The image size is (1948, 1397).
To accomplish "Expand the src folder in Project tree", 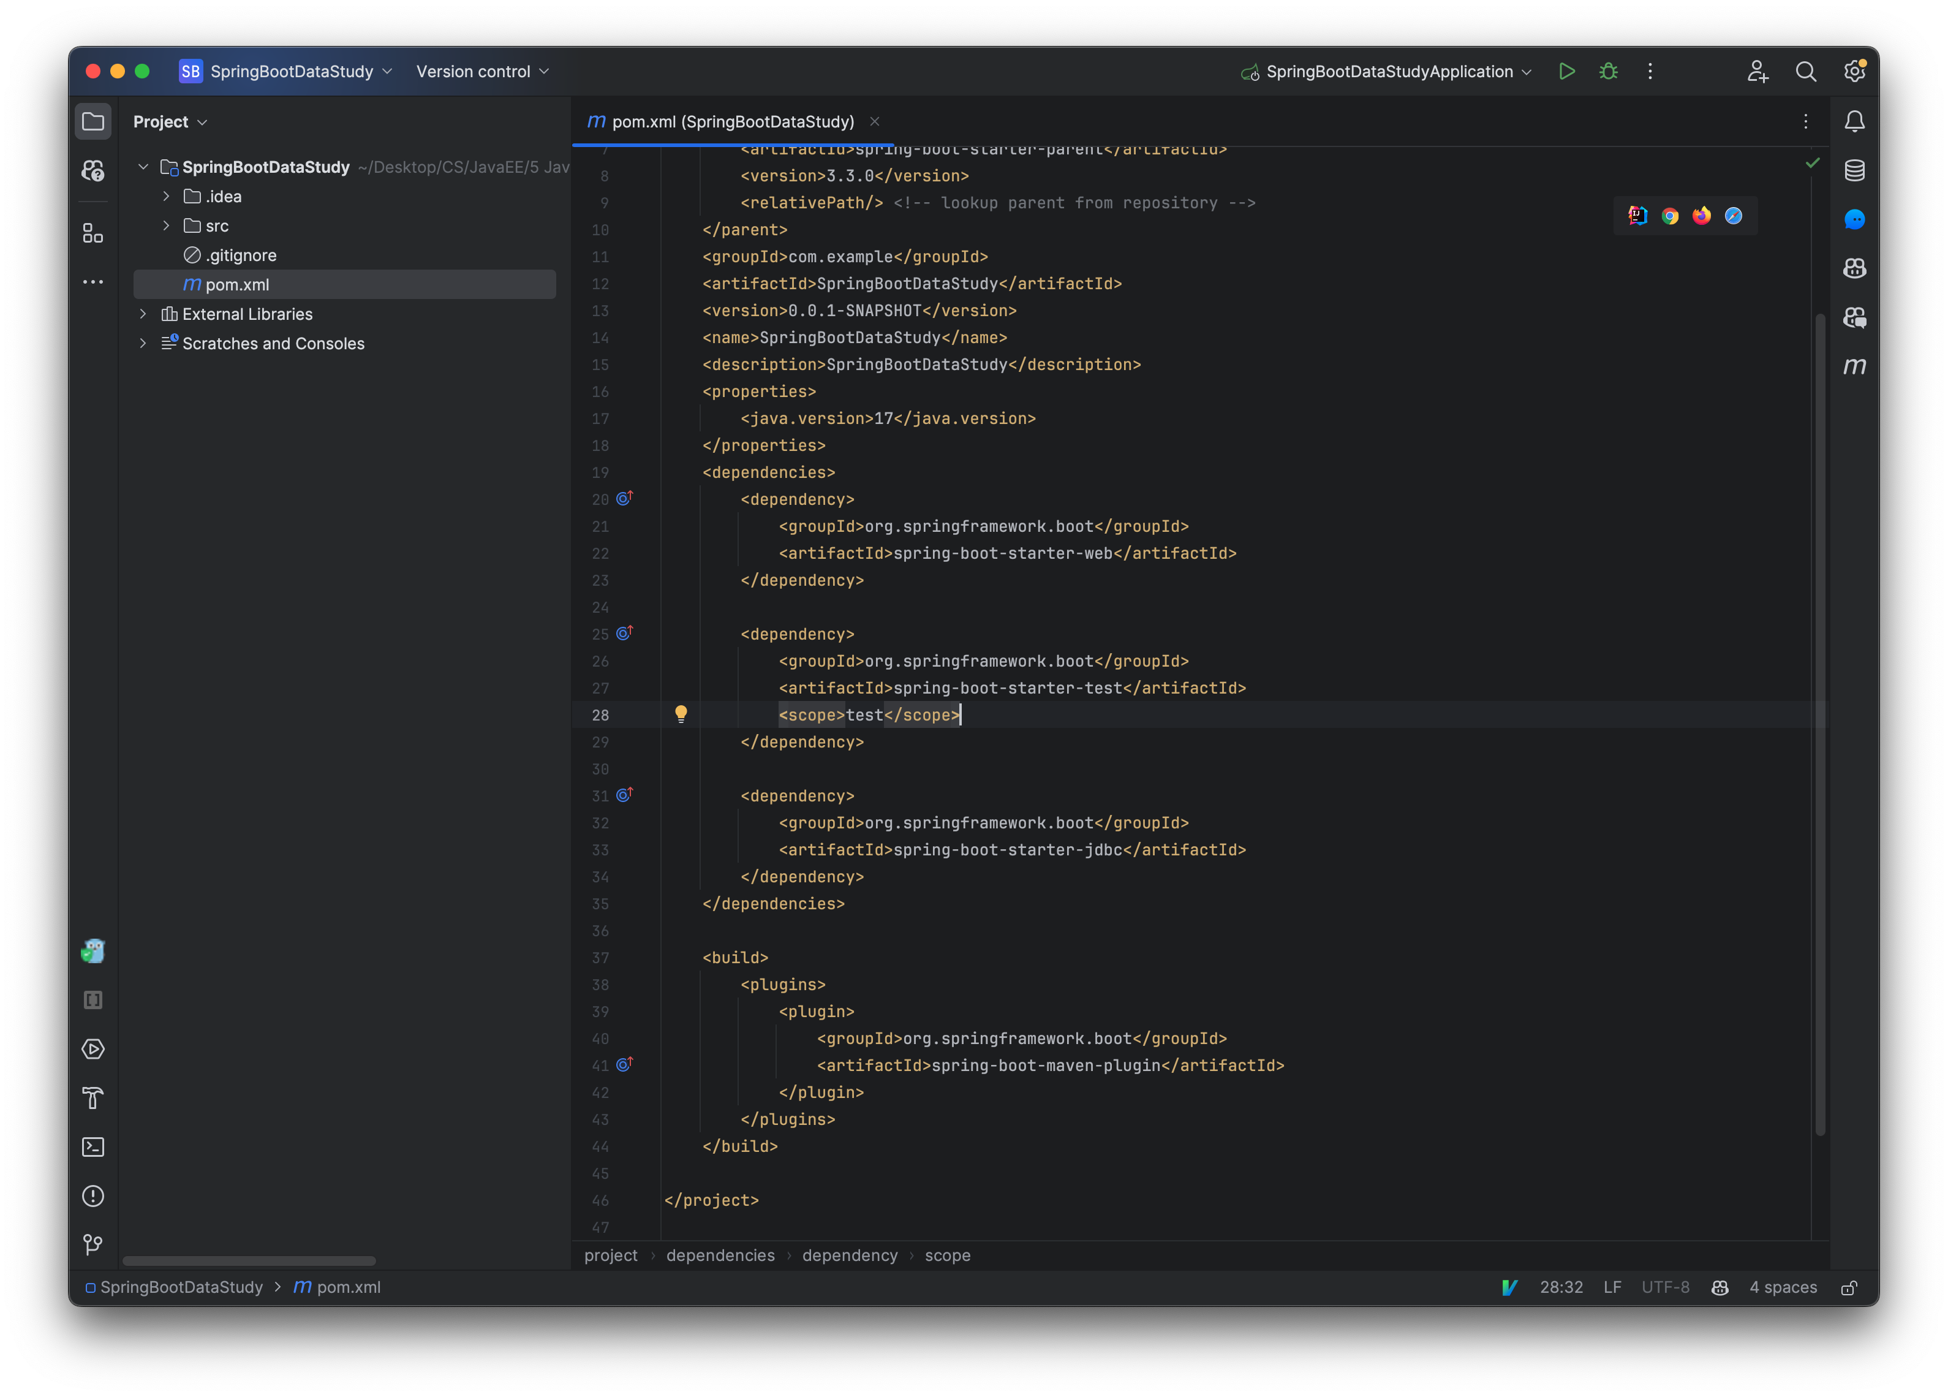I will pos(166,225).
